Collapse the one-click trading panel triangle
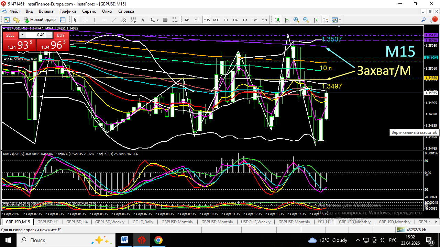 click(x=4, y=28)
